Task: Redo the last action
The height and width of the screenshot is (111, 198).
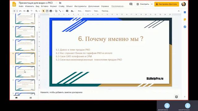Action: click(24, 11)
